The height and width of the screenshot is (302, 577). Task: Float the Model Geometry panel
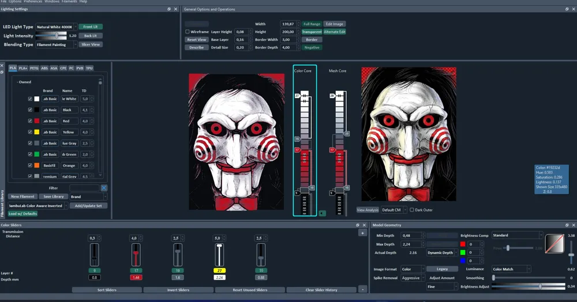pyautogui.click(x=567, y=225)
